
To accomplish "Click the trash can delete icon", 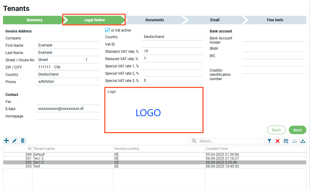I will 23,141.
